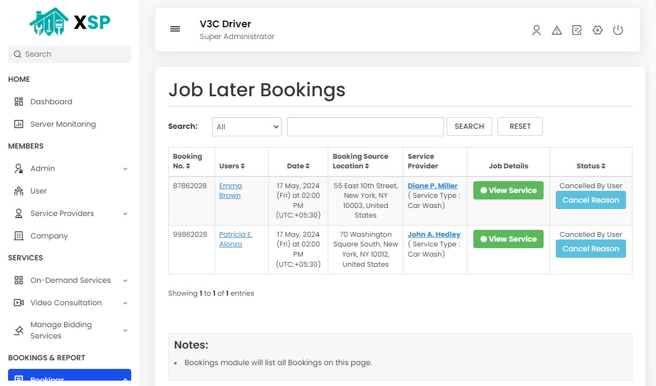
Task: Click inside the search text field
Action: coord(365,126)
